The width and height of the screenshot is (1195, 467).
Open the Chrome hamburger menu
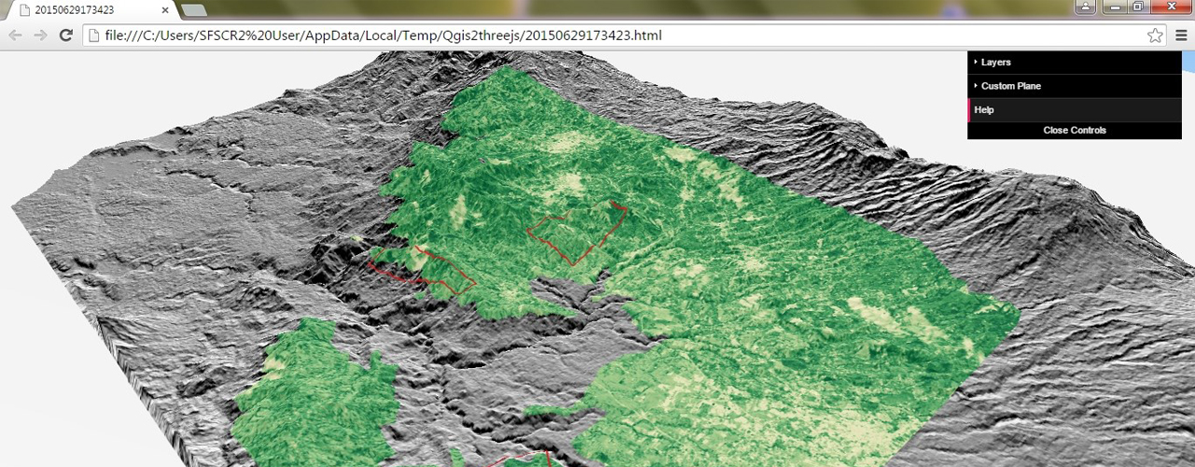1181,35
